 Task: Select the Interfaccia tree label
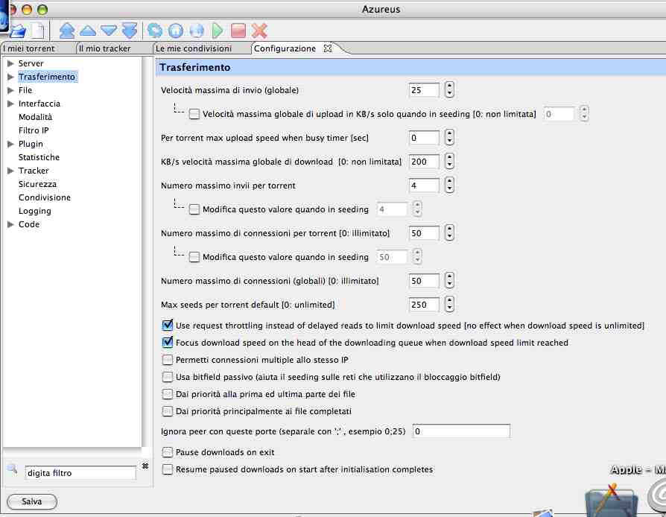pyautogui.click(x=39, y=104)
